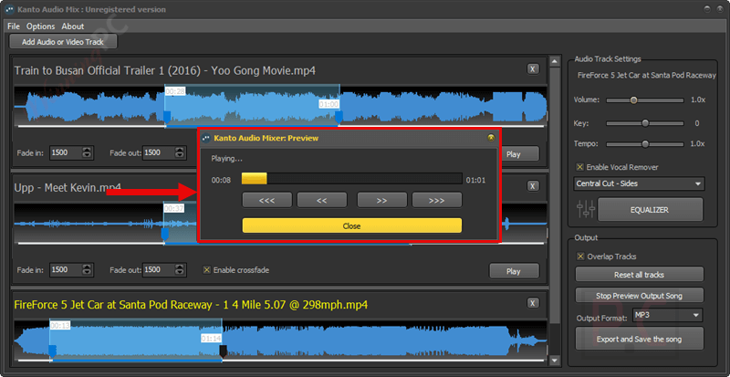Select the FireForce 5 Jet Car track title

tap(191, 305)
